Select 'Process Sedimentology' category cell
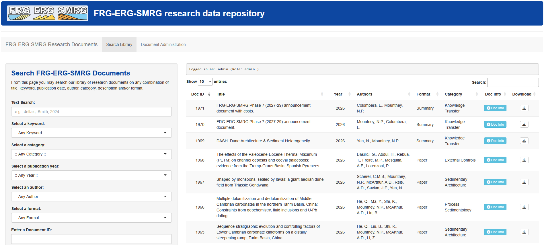 [x=458, y=207]
